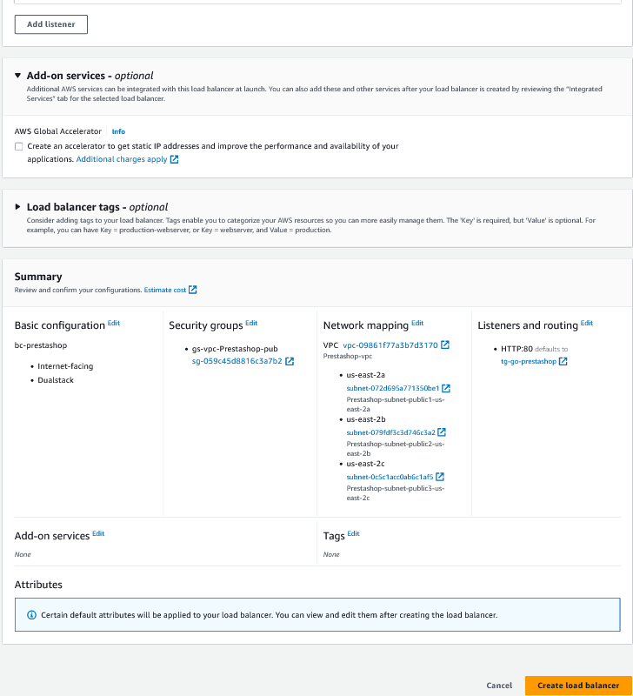Image resolution: width=633 pixels, height=696 pixels.
Task: Open Info link for AWS Global Accelerator
Action: [118, 131]
